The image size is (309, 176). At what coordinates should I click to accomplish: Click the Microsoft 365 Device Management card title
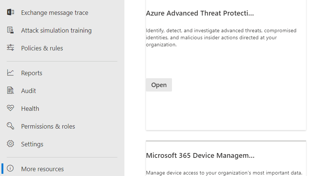[x=200, y=155]
